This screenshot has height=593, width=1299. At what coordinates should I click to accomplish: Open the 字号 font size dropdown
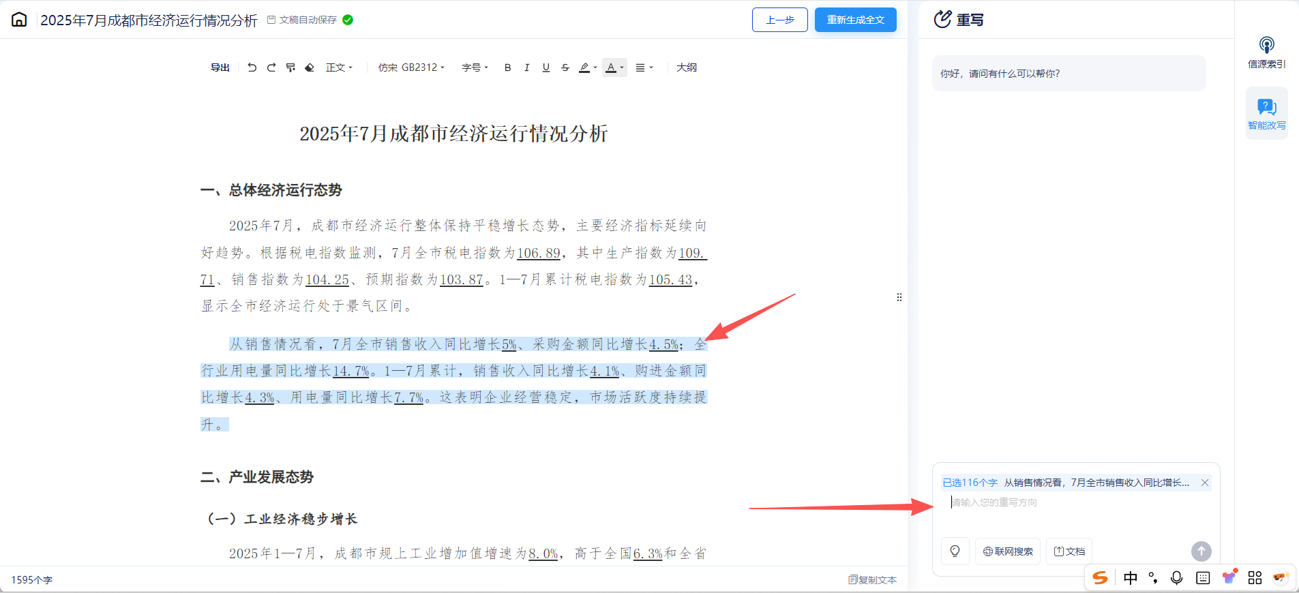click(475, 67)
